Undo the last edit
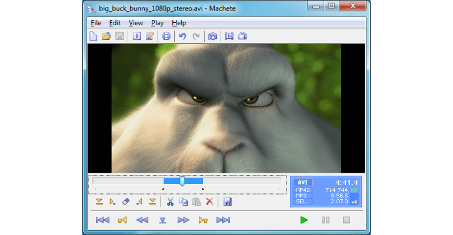The image size is (453, 235). 182,36
